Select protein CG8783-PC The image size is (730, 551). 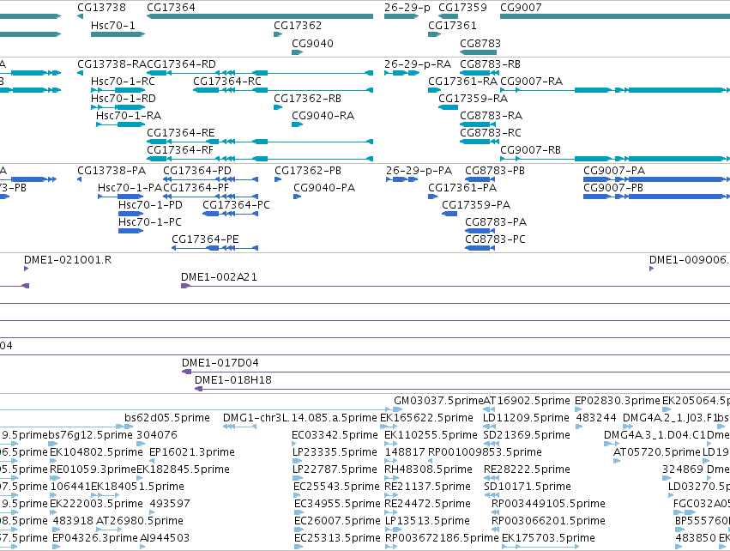(480, 248)
